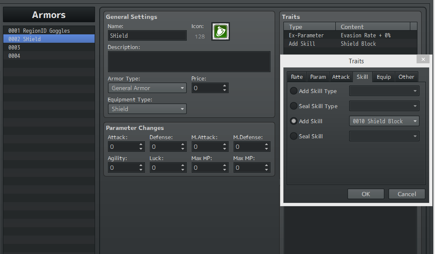Select the Add Skill Type radio button
The width and height of the screenshot is (435, 254).
tap(293, 91)
